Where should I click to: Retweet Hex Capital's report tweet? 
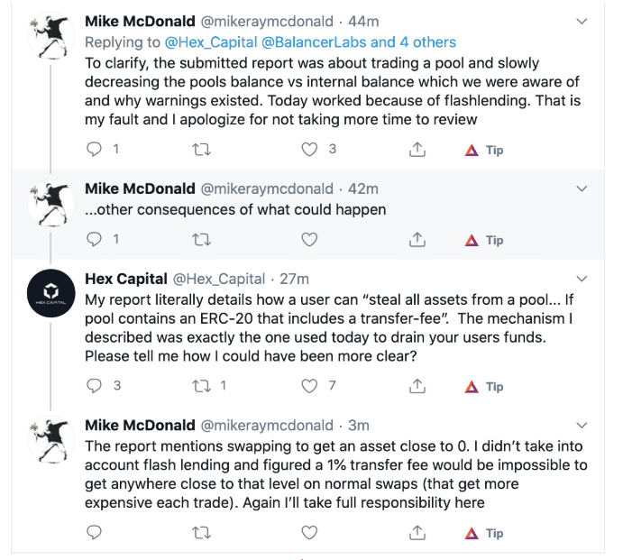point(201,386)
